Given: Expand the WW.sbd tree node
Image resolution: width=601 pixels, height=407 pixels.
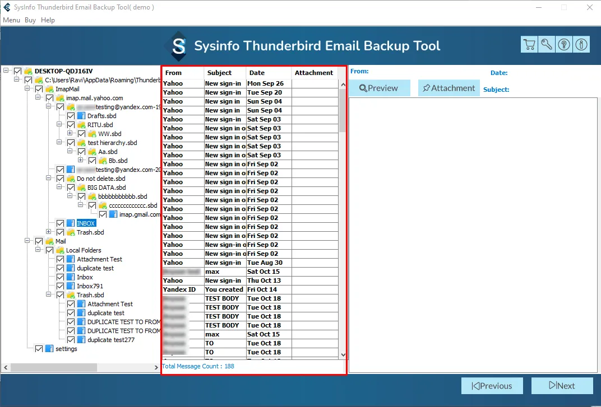Looking at the screenshot, I should (x=70, y=134).
